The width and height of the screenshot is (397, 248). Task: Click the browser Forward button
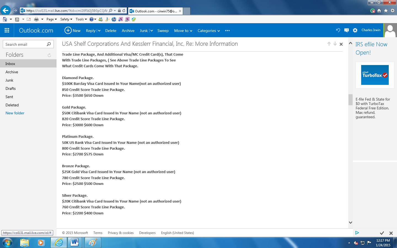point(15,10)
